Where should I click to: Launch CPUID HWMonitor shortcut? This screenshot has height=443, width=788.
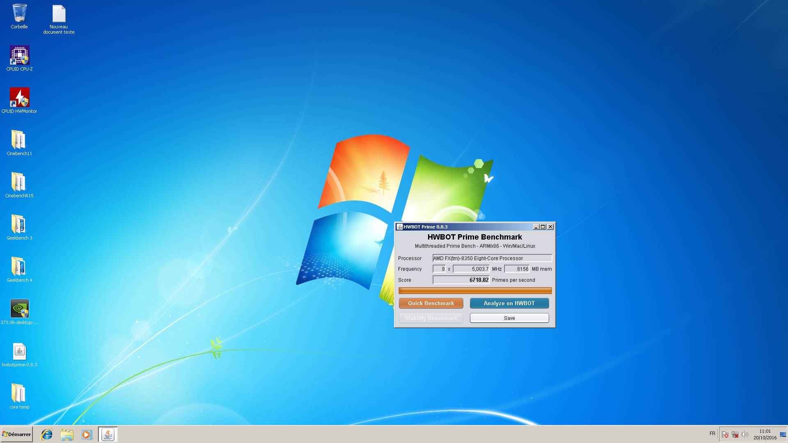19,100
